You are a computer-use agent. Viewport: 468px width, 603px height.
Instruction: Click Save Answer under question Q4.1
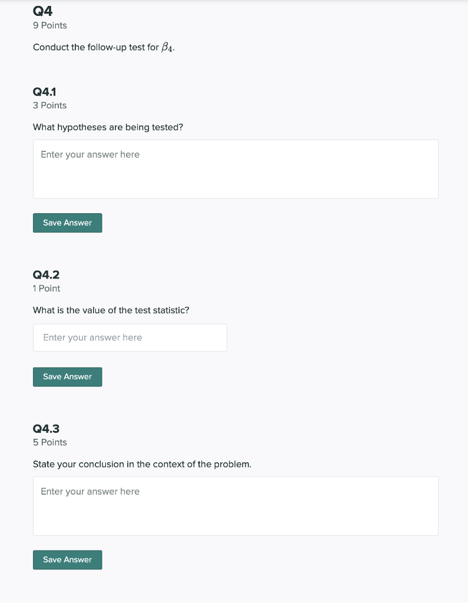[x=67, y=223]
